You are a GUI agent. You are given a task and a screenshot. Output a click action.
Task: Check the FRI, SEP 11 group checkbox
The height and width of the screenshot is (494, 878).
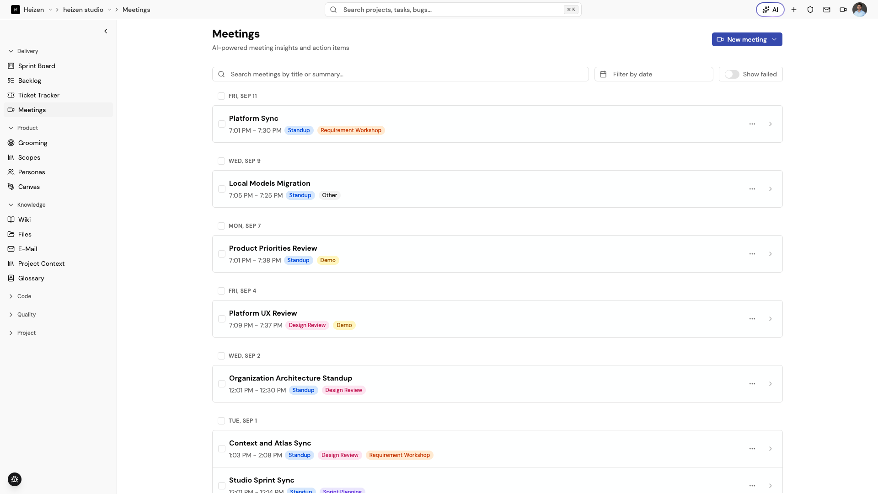pyautogui.click(x=221, y=96)
